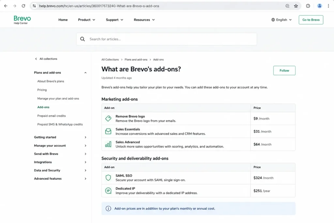This screenshot has width=334, height=223.
Task: Go to Home in top navigation
Action: point(63,20)
